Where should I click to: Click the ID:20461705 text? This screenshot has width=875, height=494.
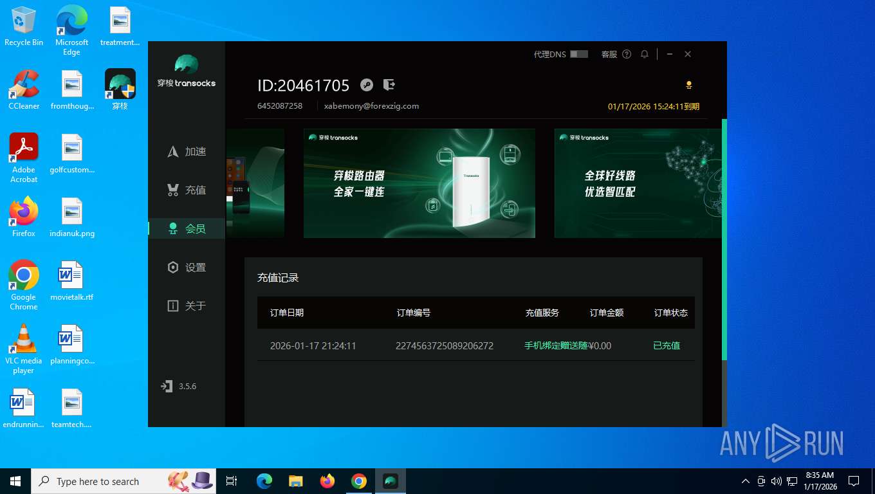coord(303,86)
